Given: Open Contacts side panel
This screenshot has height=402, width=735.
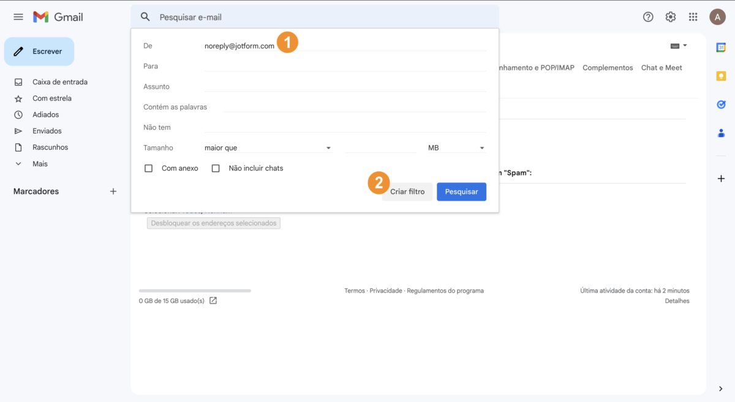Looking at the screenshot, I should (721, 133).
